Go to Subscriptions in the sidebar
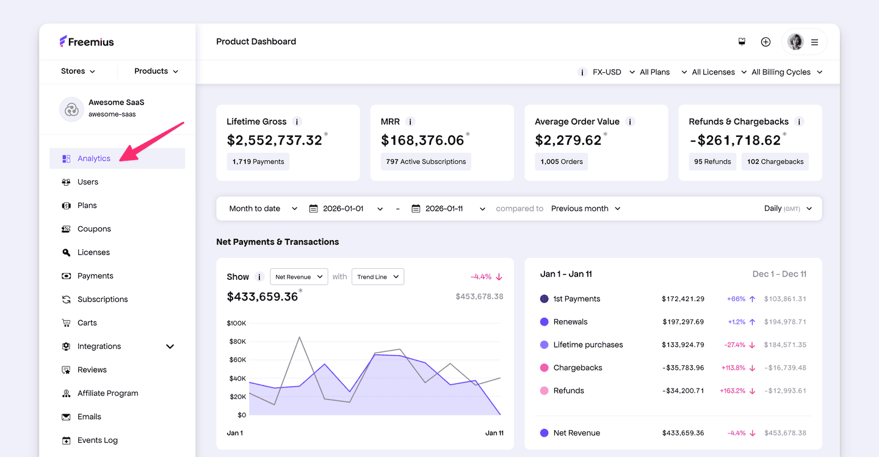879x457 pixels. click(103, 299)
